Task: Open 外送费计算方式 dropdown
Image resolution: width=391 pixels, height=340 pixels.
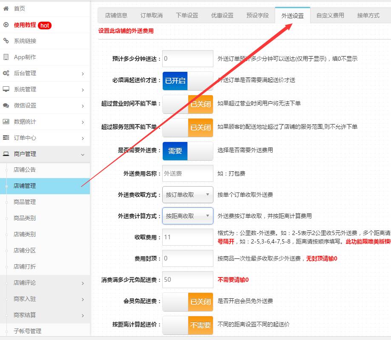Action: tap(188, 216)
